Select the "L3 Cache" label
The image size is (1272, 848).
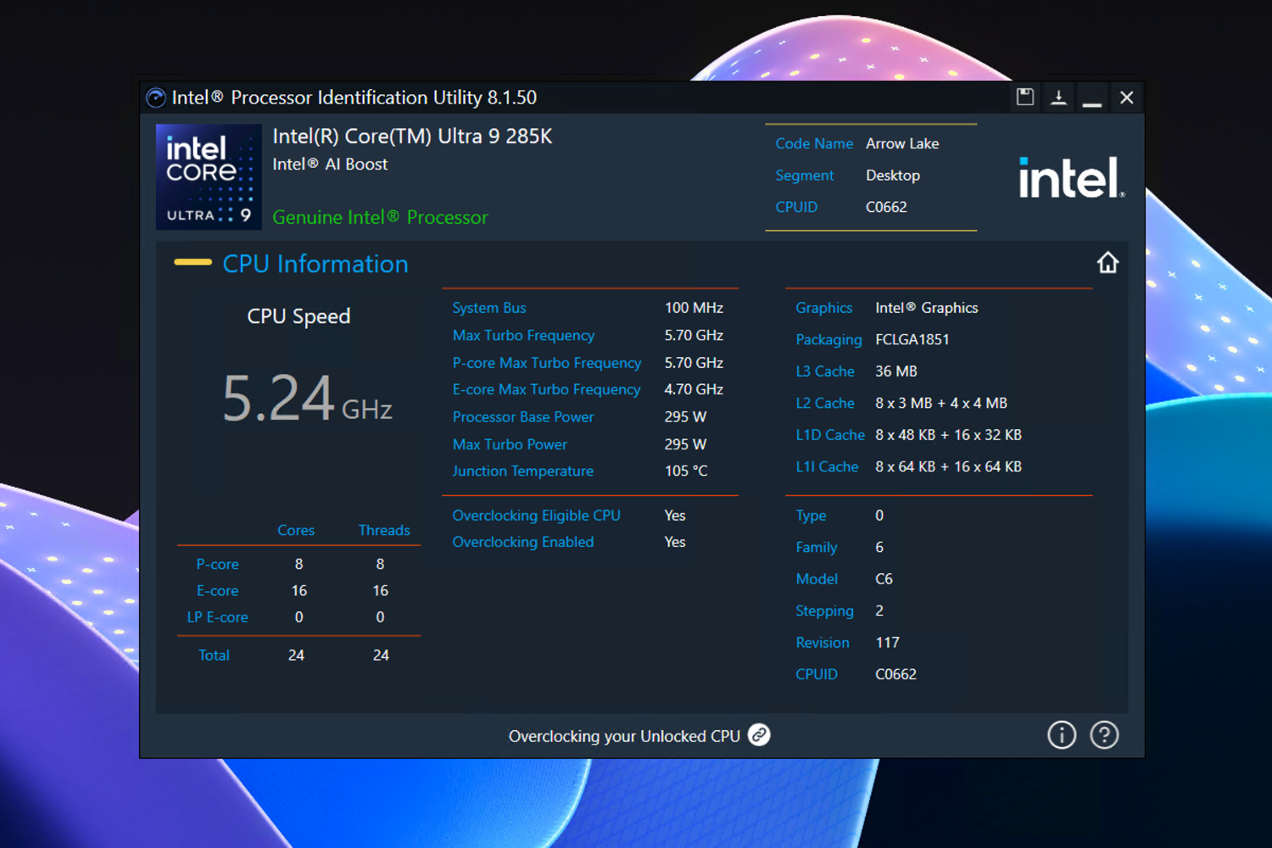(824, 371)
